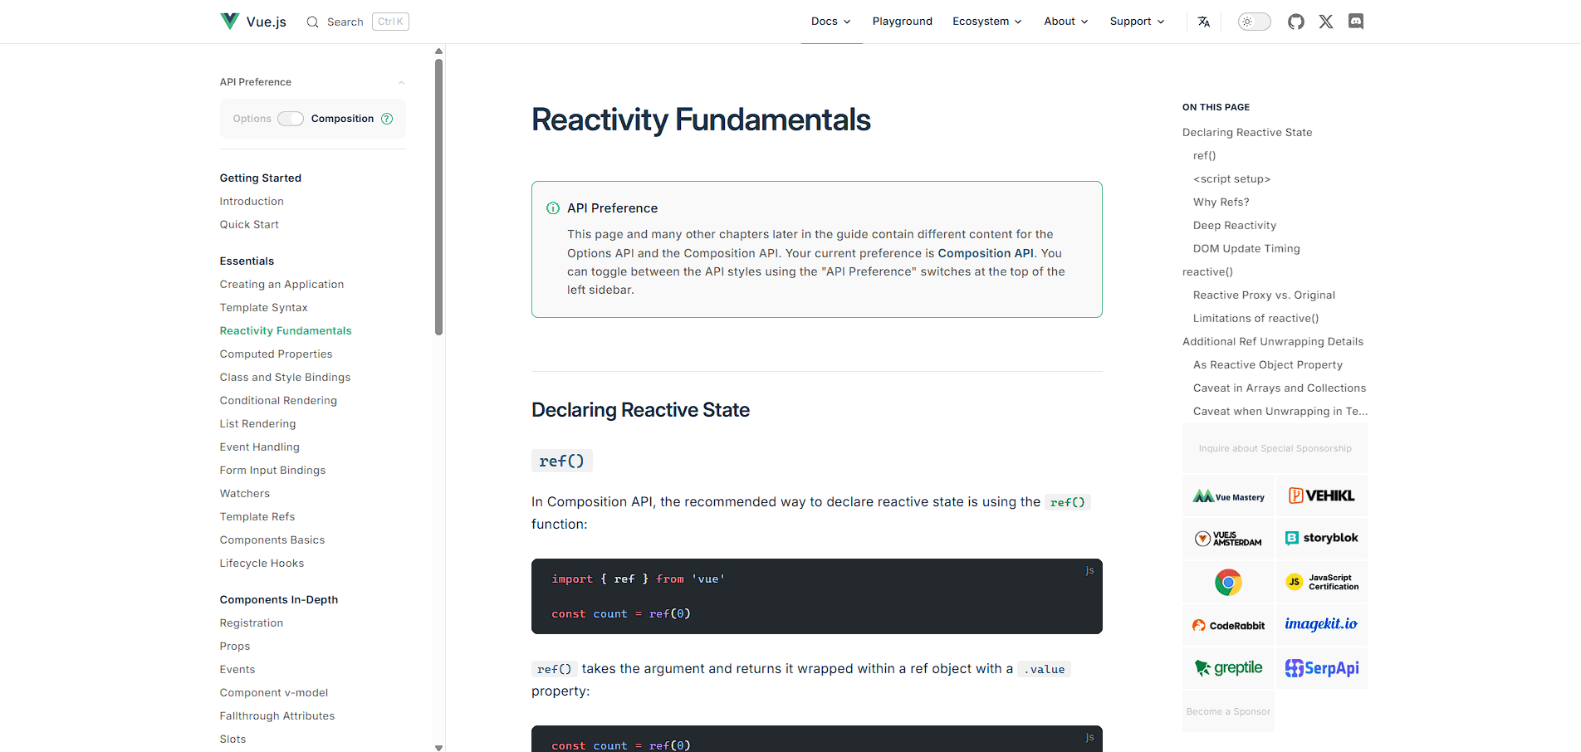Screen dimensions: 1581x752
Task: Click the Storyblok sponsor logo
Action: 1322,539
